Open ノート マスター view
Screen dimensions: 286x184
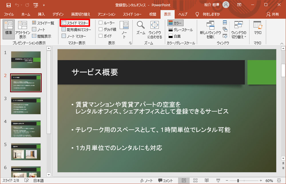[x=74, y=36]
